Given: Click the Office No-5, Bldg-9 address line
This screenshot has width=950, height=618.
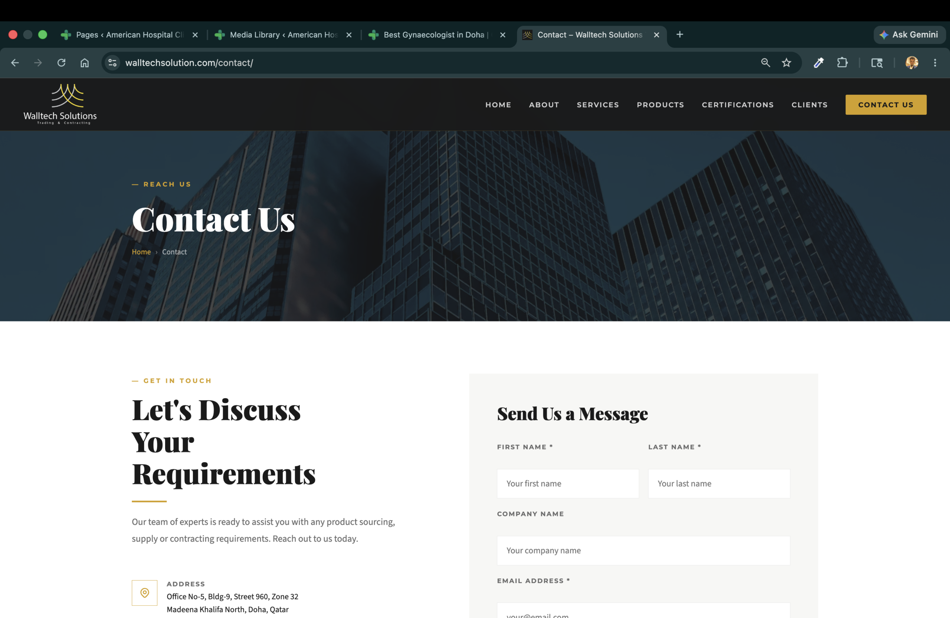Looking at the screenshot, I should tap(232, 596).
